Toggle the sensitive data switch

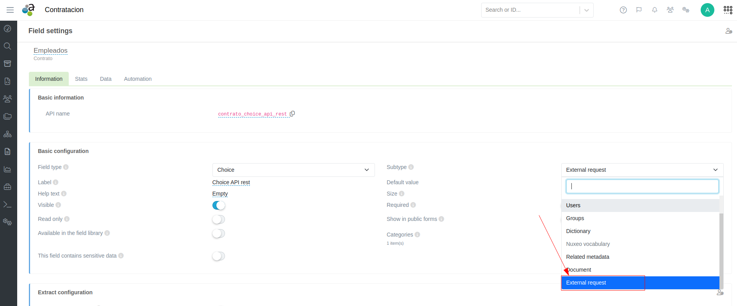(x=218, y=256)
